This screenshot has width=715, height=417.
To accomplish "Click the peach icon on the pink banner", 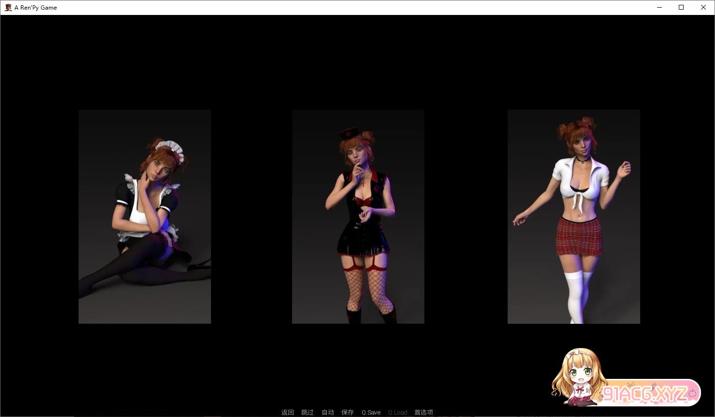I will 692,393.
